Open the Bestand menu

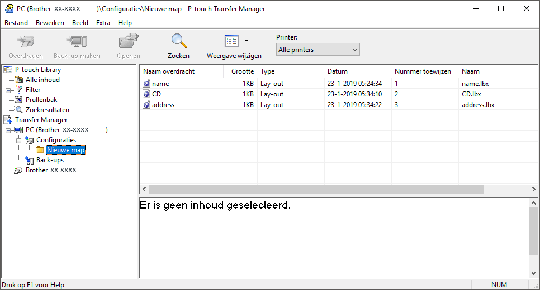coord(16,23)
